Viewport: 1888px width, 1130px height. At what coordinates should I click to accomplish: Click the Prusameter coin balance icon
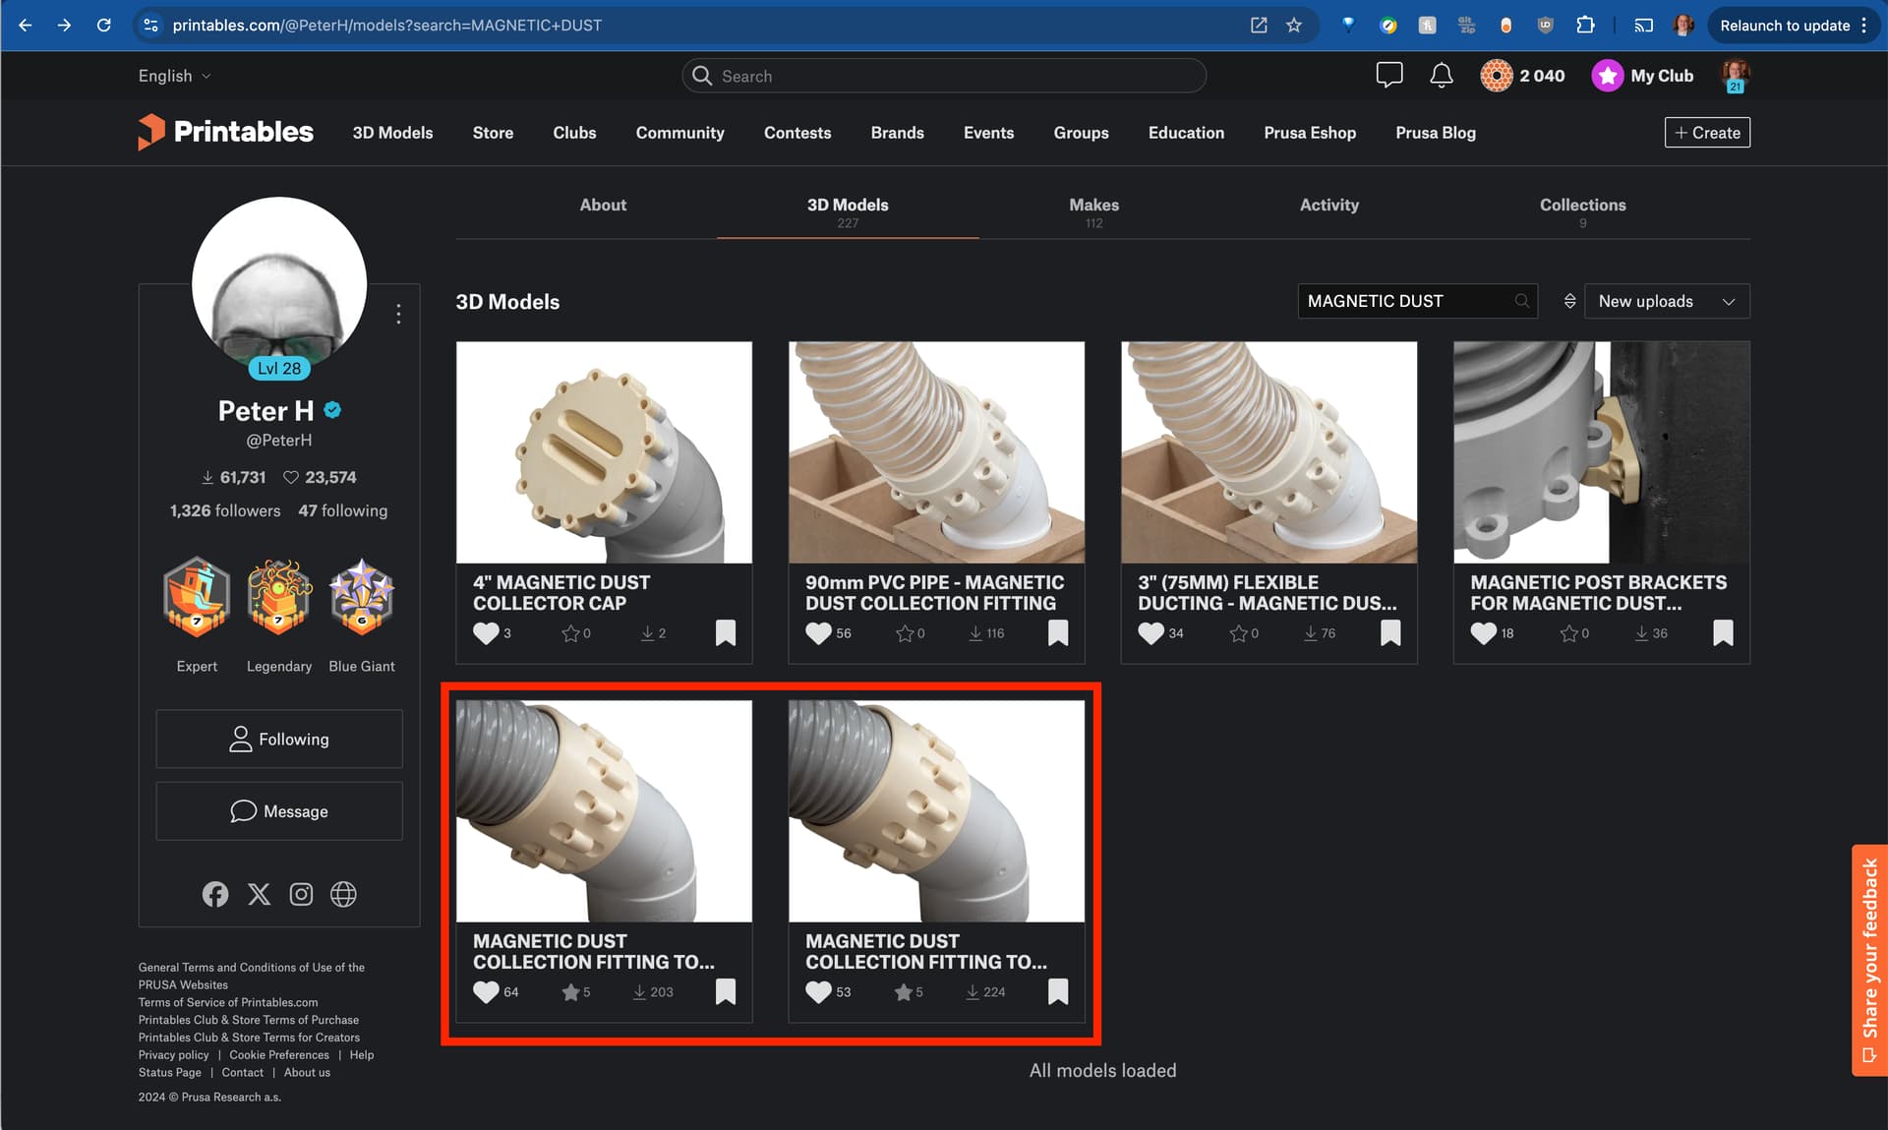pos(1496,76)
